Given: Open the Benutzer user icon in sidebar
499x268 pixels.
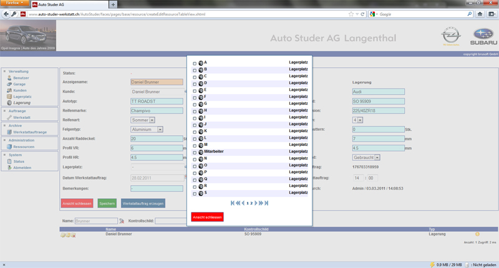Looking at the screenshot, I should pos(9,78).
